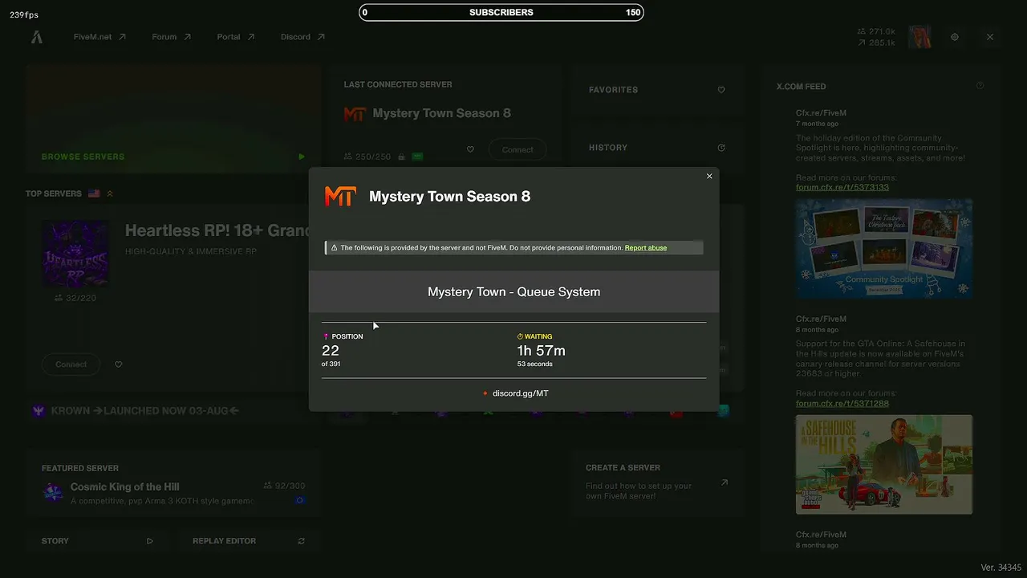Click the purple KROWN server icon
The image size is (1027, 578).
pyautogui.click(x=39, y=411)
